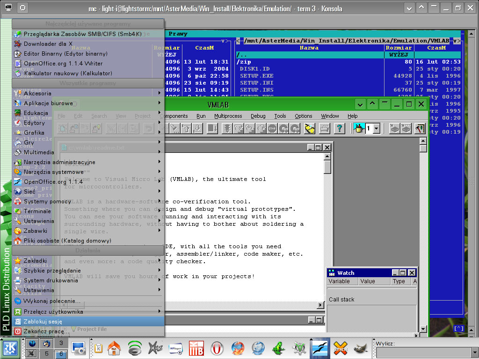Click the hammer tools icon at toolbar right
The width and height of the screenshot is (479, 359).
(420, 128)
